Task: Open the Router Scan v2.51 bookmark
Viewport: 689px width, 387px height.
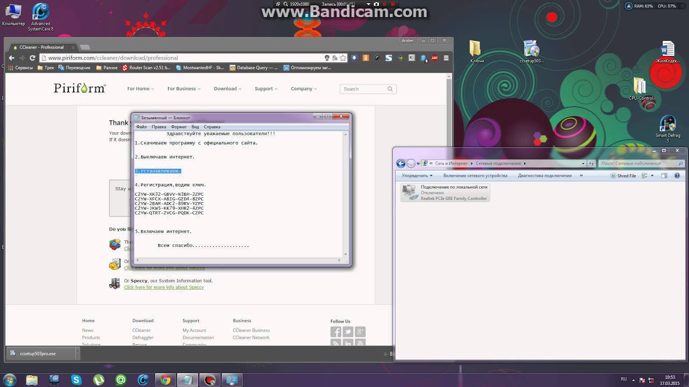Action: (146, 68)
